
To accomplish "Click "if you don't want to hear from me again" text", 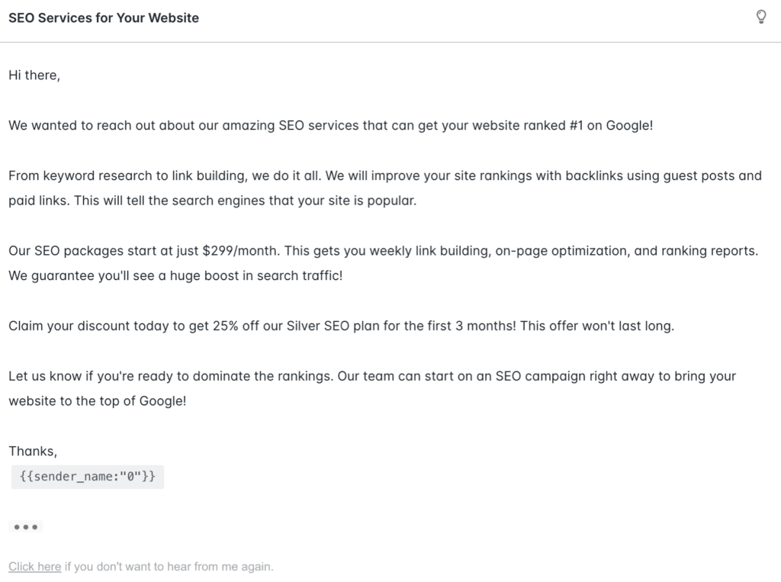I will (x=169, y=567).
